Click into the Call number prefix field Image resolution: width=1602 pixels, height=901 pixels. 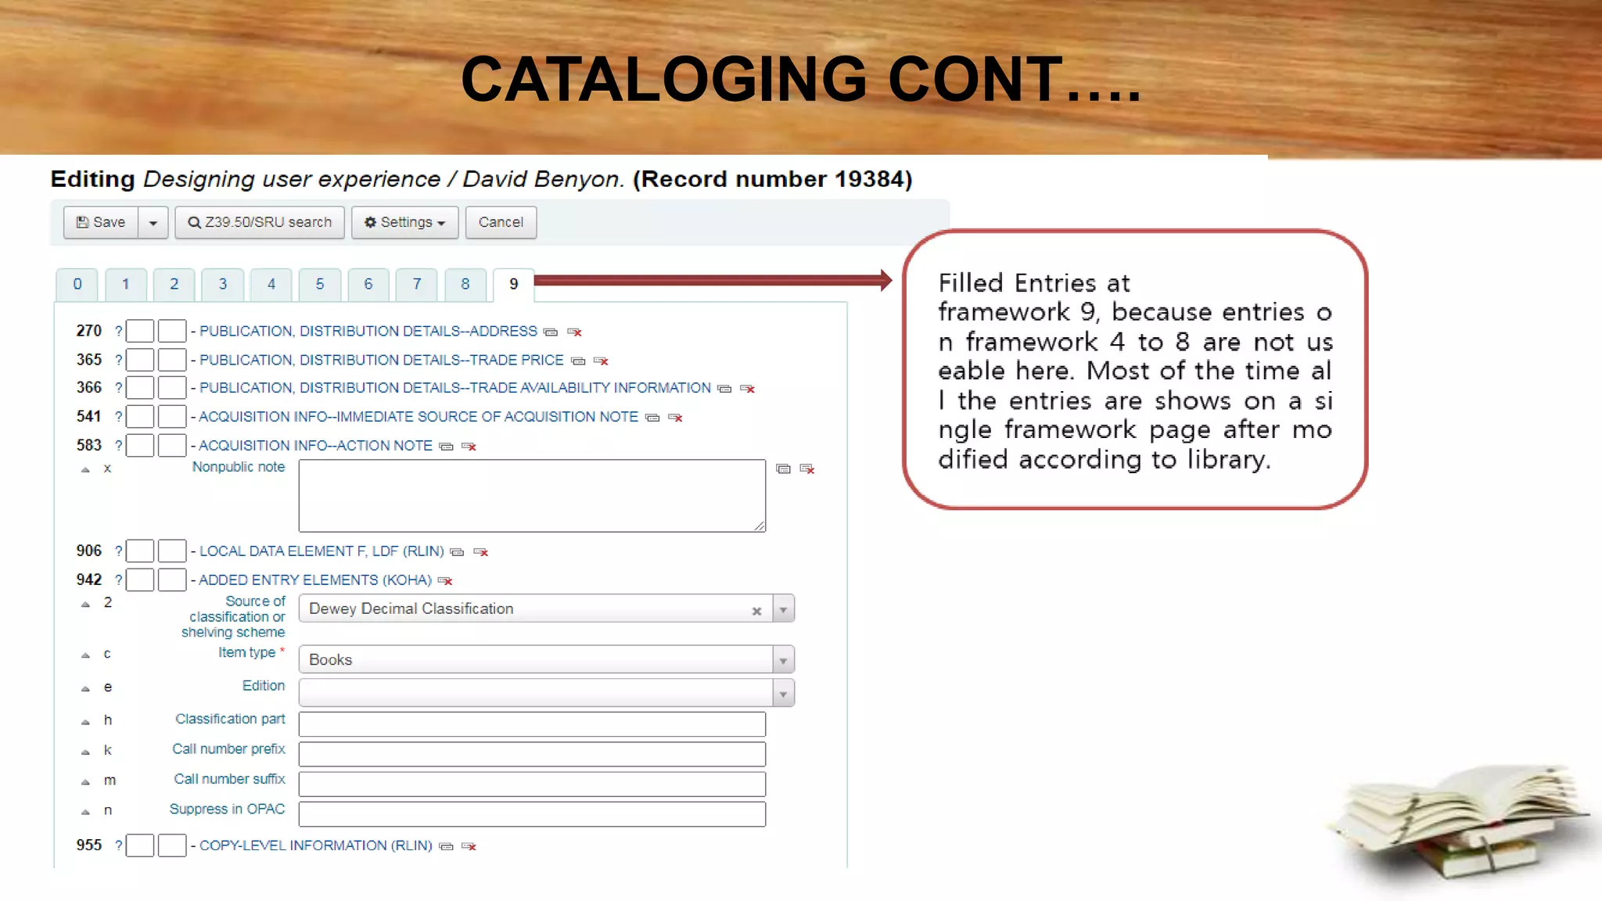[532, 754]
